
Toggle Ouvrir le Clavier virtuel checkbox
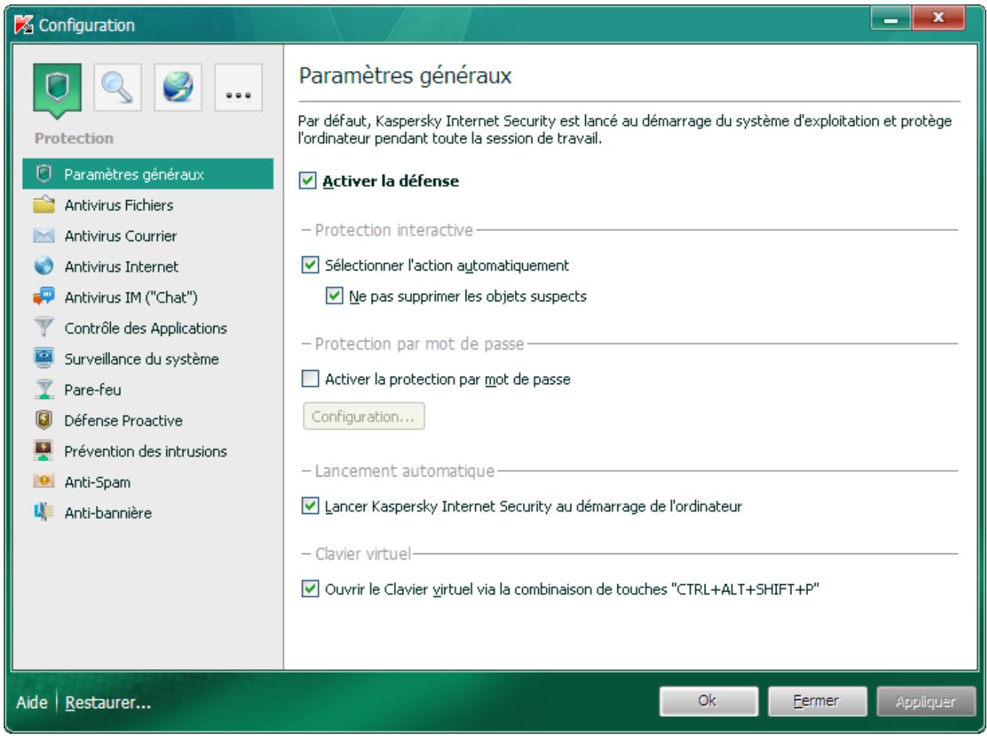(x=311, y=589)
